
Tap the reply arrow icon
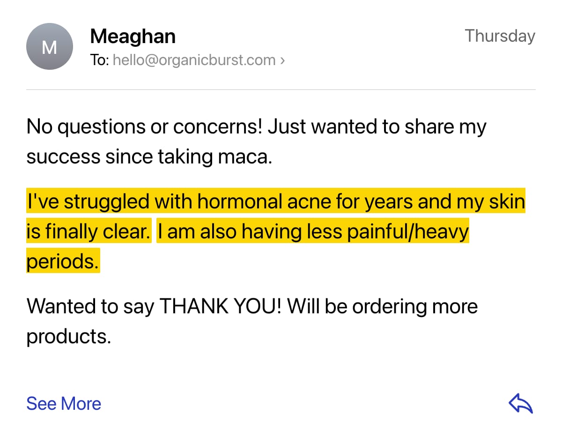coord(521,404)
